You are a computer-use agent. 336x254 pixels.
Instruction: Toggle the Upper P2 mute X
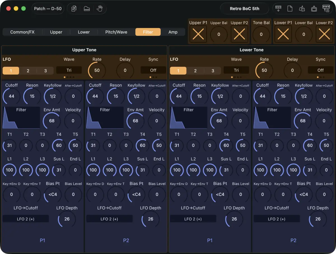(239, 34)
